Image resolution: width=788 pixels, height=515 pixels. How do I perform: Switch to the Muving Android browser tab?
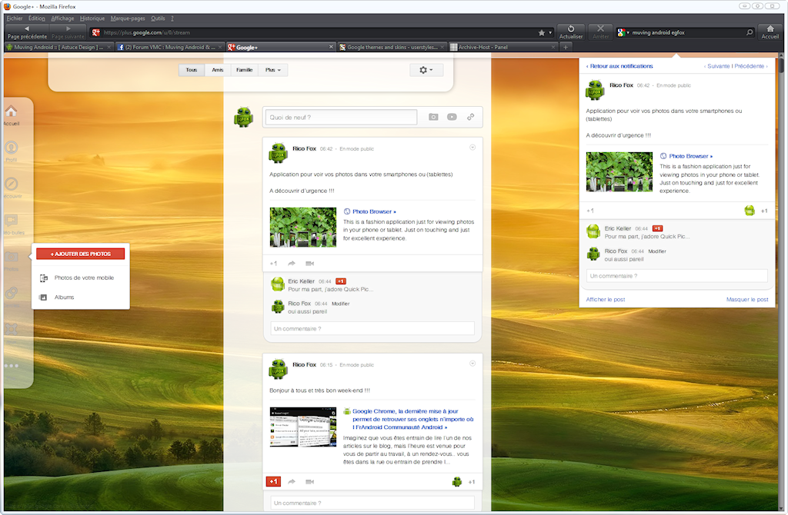(x=58, y=47)
